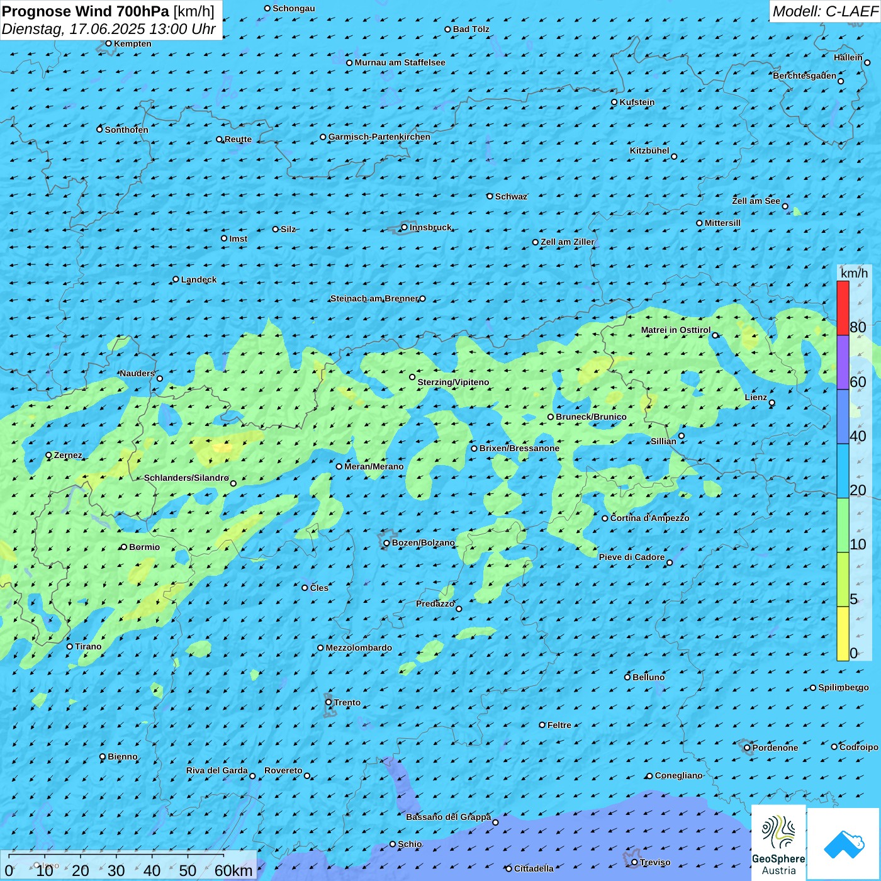
Task: Click the Zernez location marker
Action: [48, 455]
